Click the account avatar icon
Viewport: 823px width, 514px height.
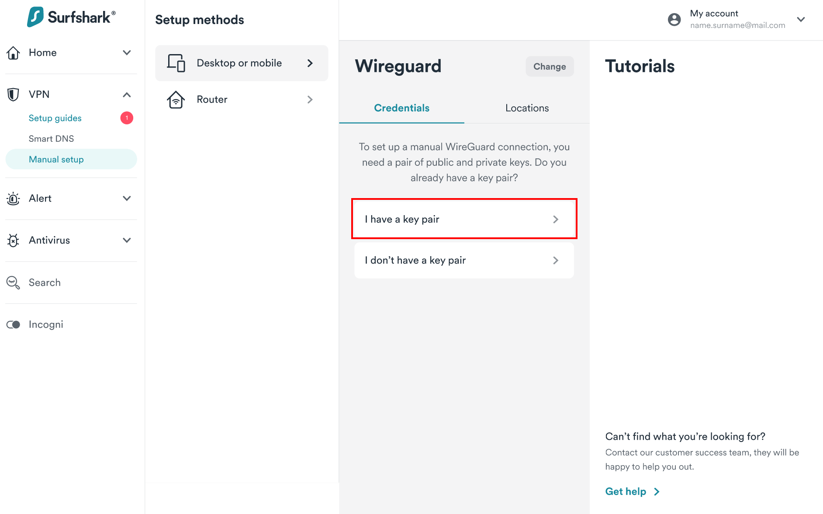click(x=674, y=19)
